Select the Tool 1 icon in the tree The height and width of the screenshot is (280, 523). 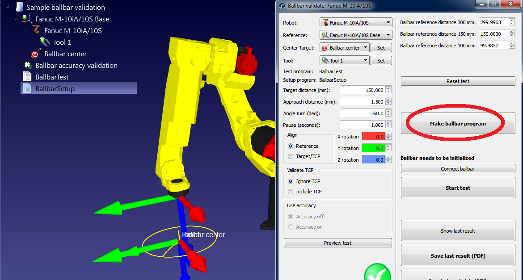tap(45, 42)
